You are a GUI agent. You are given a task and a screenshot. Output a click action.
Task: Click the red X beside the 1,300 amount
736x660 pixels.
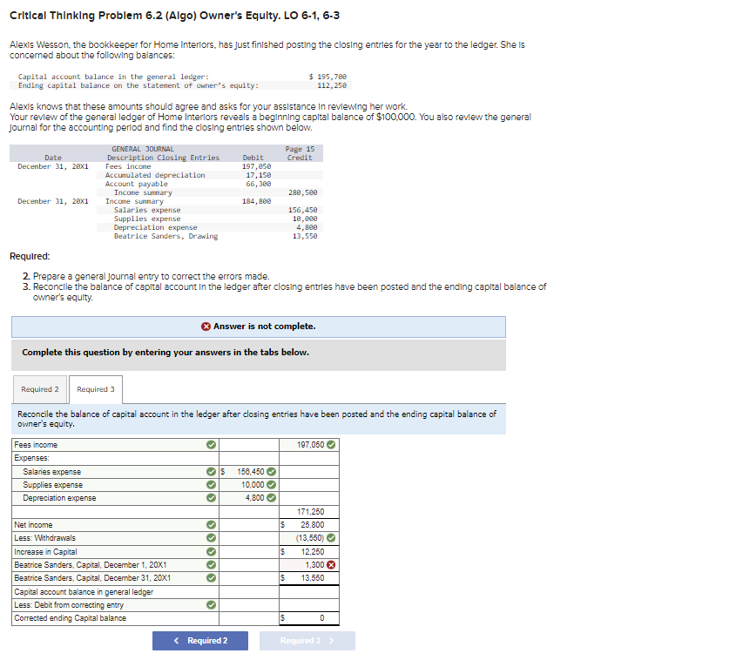[x=332, y=564]
